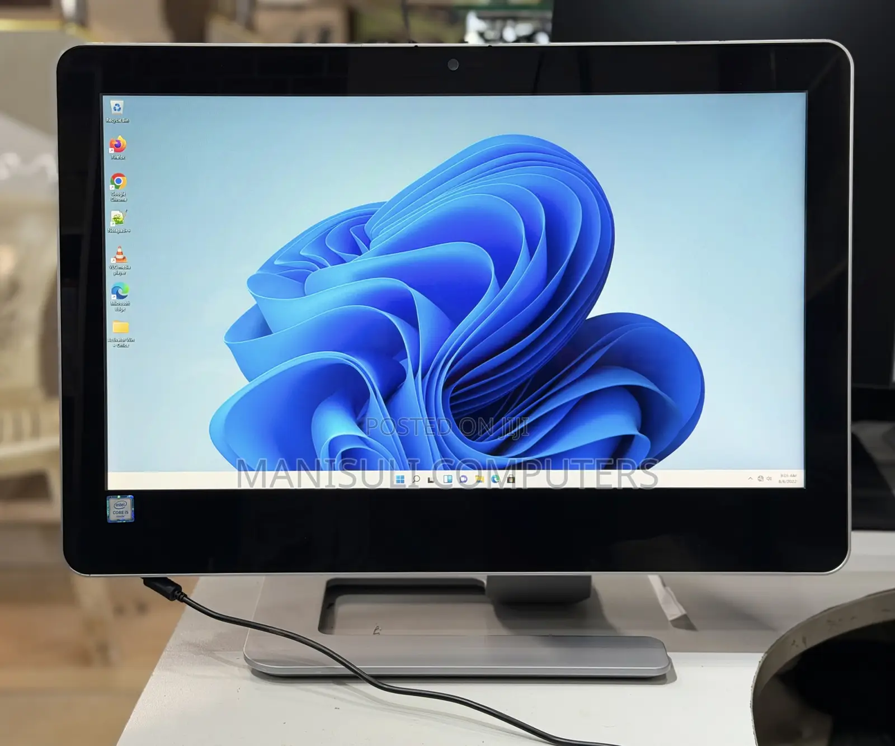Select the Microsoft Edge desktop shortcut

coord(120,298)
